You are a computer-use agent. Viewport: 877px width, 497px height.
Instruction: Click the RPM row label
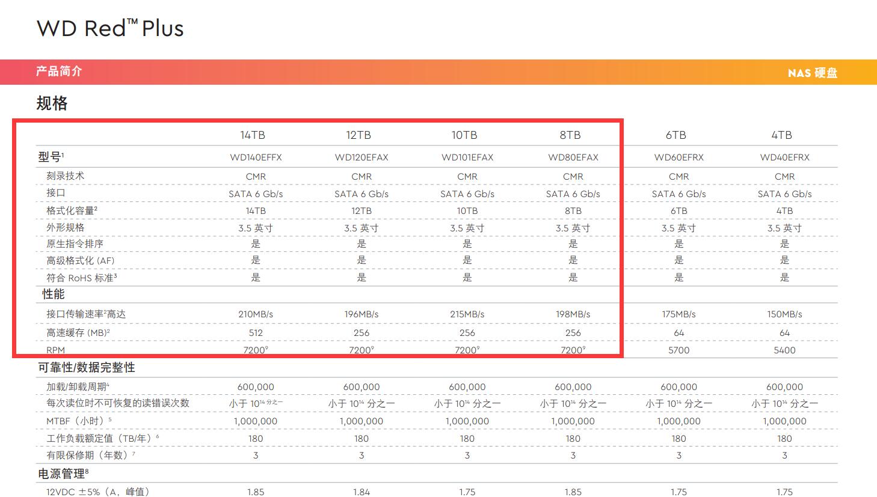coord(55,350)
